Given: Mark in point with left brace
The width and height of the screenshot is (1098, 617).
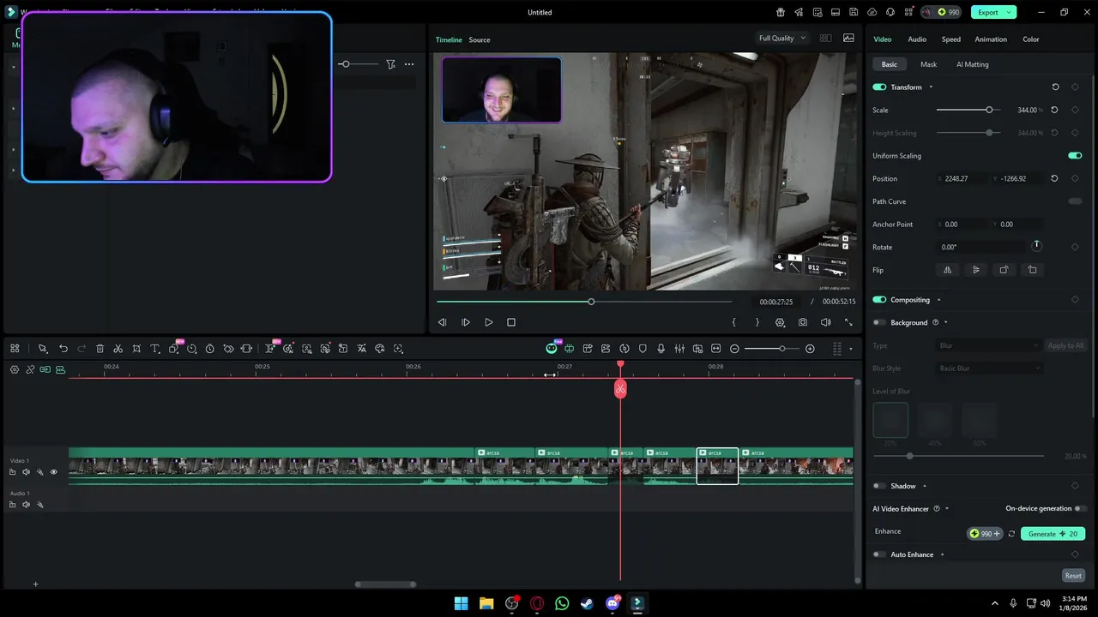Looking at the screenshot, I should 733,322.
